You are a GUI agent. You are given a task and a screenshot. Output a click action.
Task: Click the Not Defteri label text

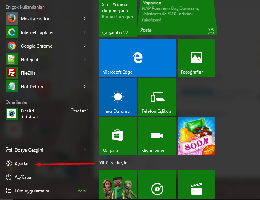[32, 87]
